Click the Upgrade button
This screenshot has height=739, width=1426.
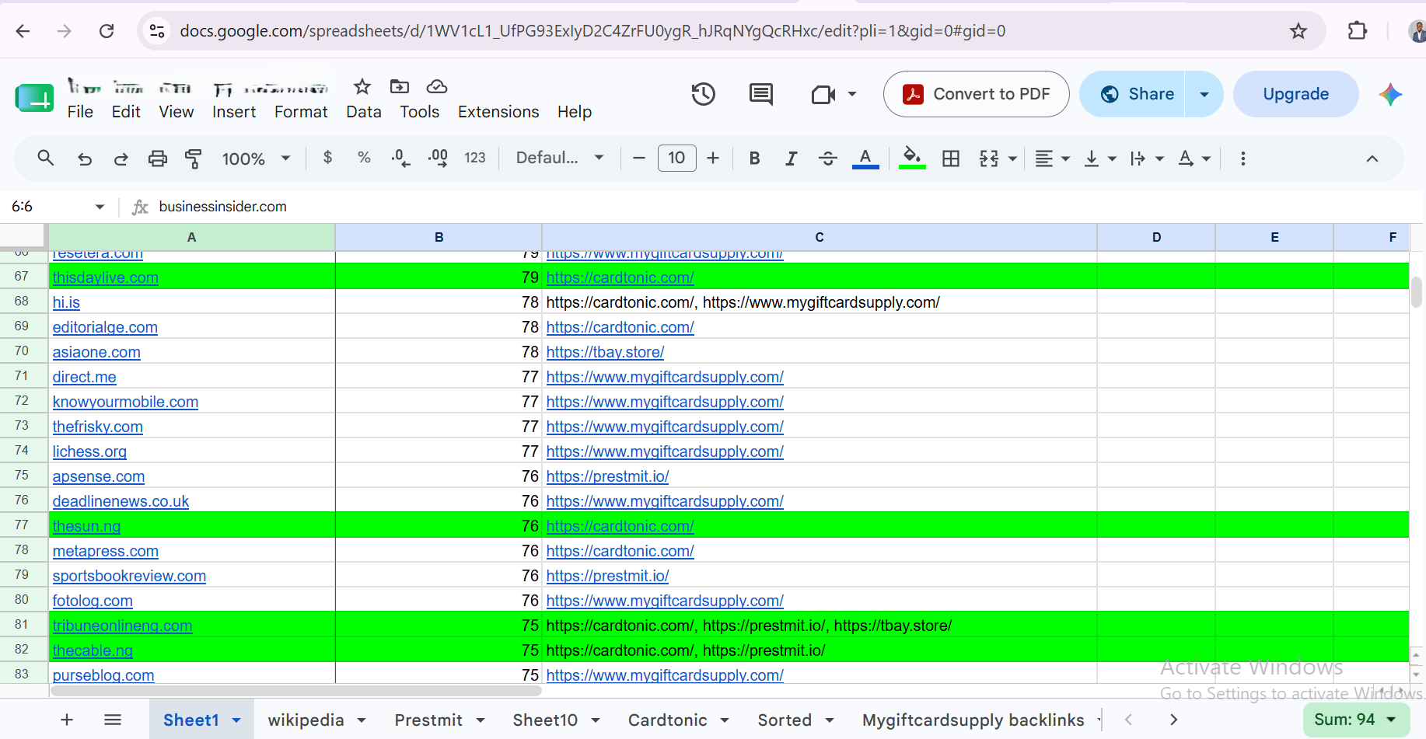coord(1295,94)
